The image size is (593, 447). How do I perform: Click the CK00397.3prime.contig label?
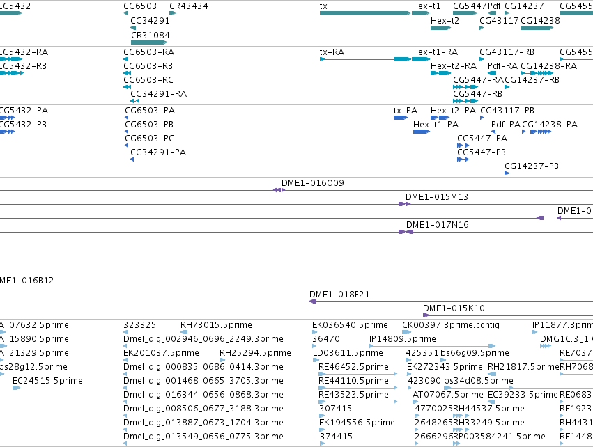[451, 325]
